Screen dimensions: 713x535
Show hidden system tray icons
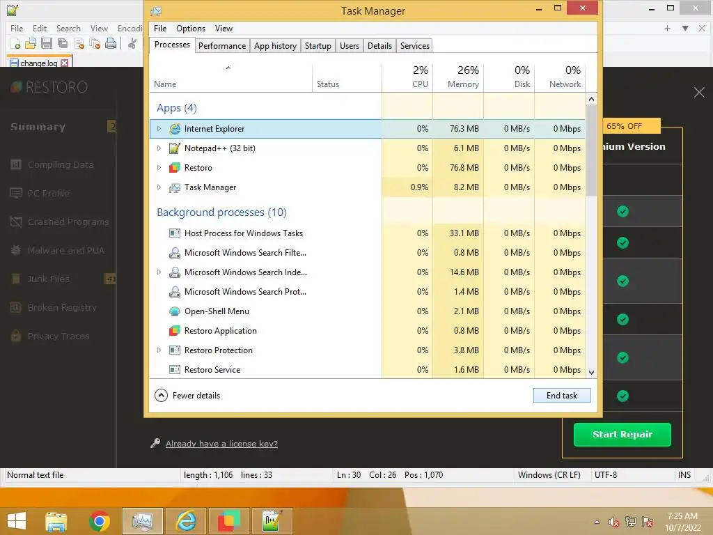tap(597, 522)
